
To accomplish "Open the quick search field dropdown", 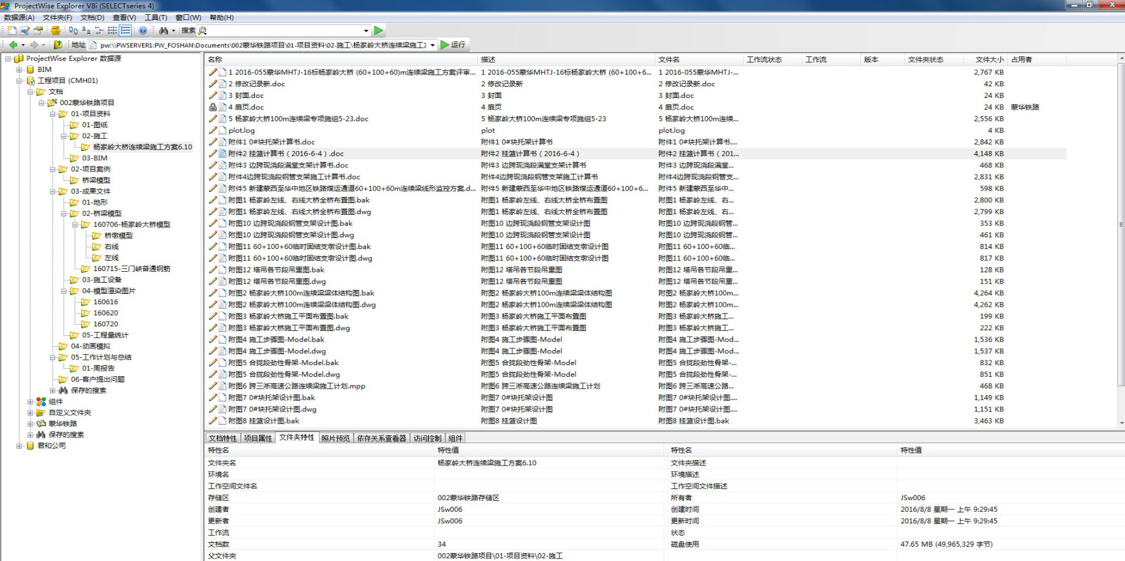I will (366, 30).
